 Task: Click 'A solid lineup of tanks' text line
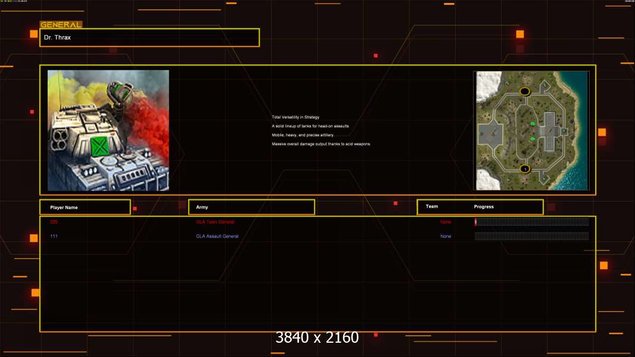(310, 126)
